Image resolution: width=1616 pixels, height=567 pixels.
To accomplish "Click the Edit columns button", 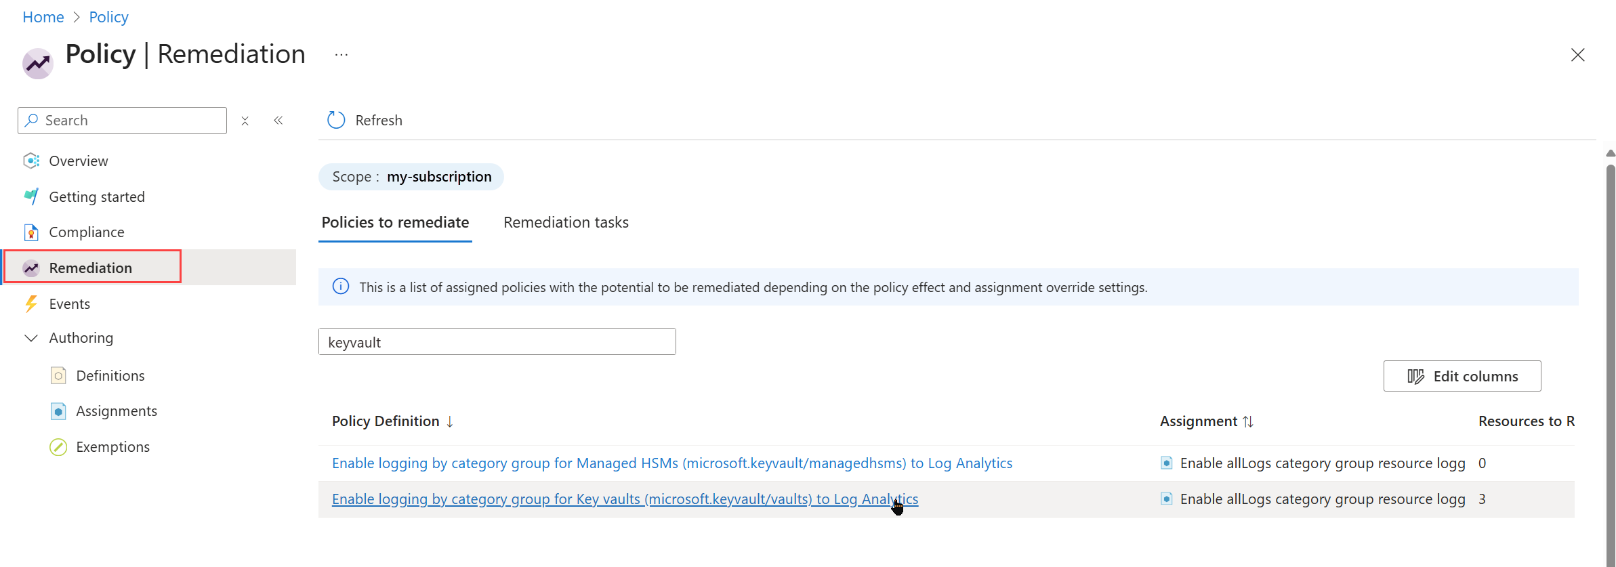I will [x=1462, y=376].
